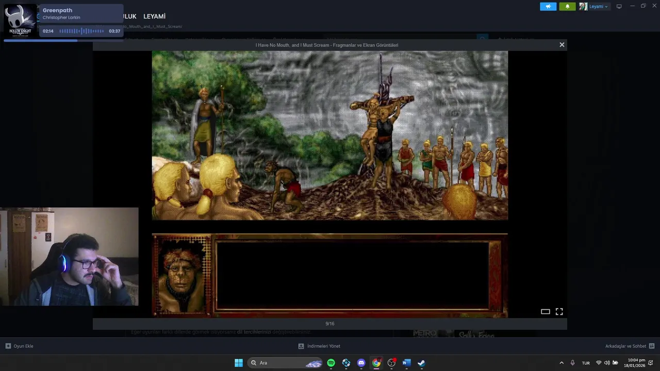Click the Hollow Knight album art
Screen dimensions: 660x371
20,20
